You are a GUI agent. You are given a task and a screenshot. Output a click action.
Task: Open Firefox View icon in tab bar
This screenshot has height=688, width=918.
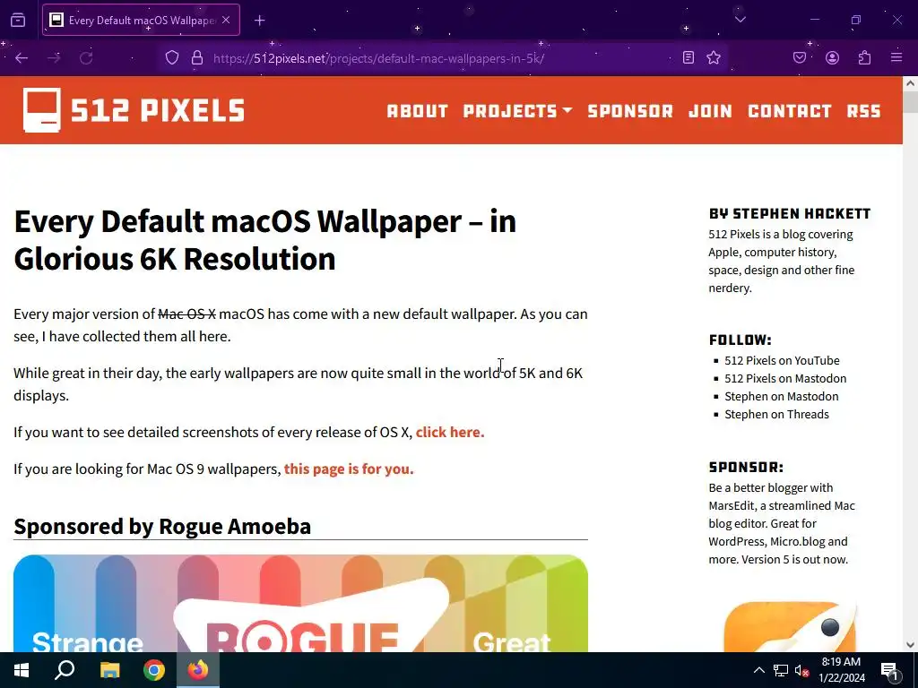pos(18,20)
